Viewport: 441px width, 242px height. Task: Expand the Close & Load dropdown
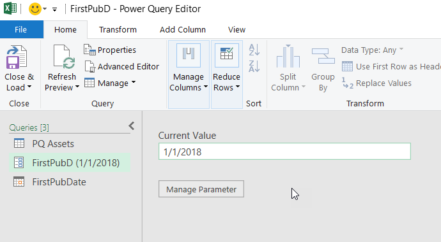tap(29, 87)
